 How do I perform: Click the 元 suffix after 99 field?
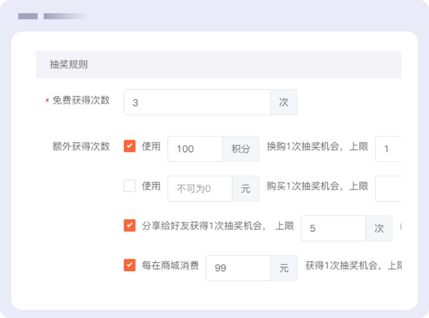284,268
